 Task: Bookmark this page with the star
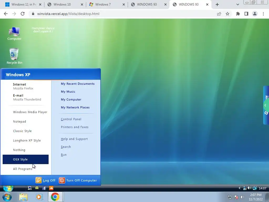pos(227,14)
